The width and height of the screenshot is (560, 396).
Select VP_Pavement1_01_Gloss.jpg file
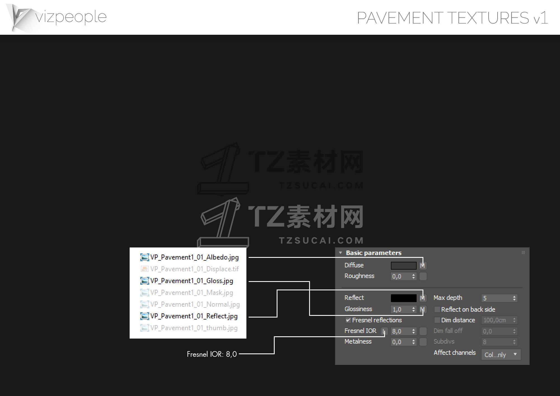tap(186, 281)
